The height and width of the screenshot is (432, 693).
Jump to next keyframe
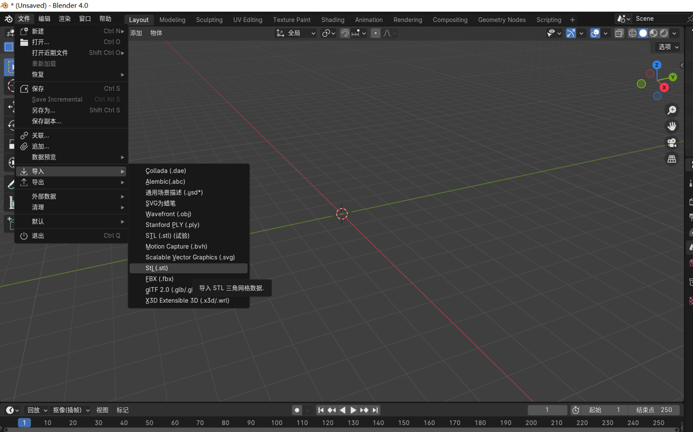tap(364, 410)
